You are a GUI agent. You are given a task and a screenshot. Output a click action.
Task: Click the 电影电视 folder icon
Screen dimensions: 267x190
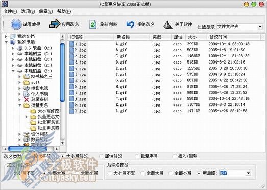coord(27,88)
